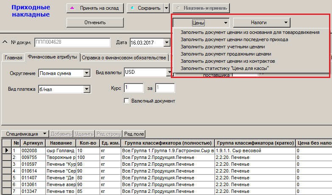This screenshot has width=332, height=195.
Task: Choose 'Заполнить документ учетными ценами'
Action: [223, 47]
